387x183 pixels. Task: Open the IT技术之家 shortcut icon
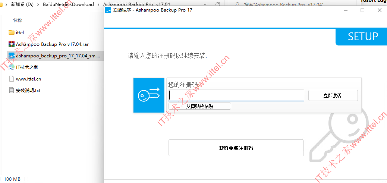click(x=11, y=67)
